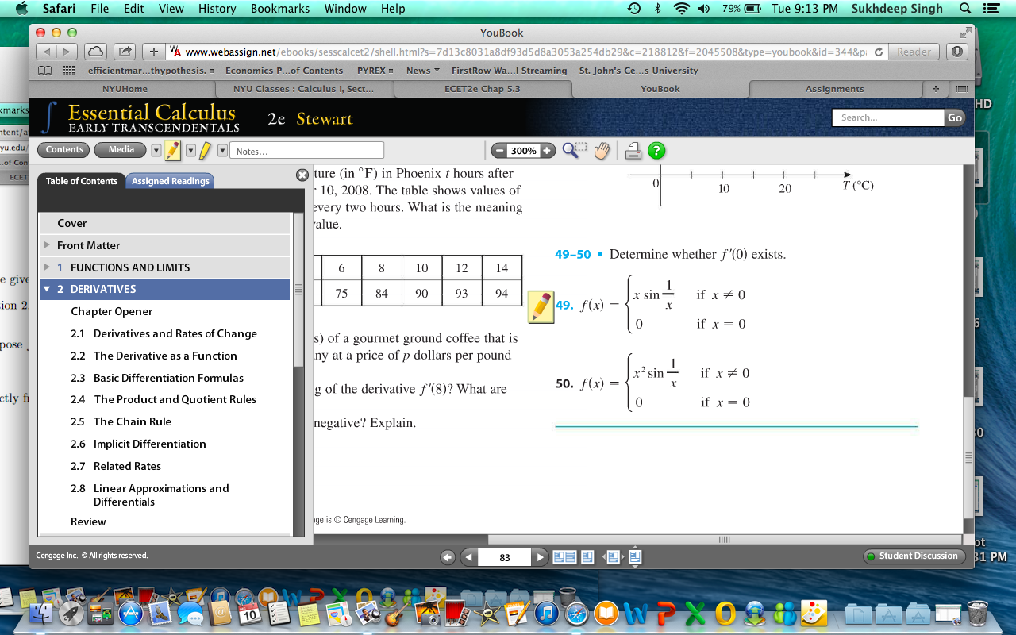Image resolution: width=1016 pixels, height=635 pixels.
Task: Open section 2.3 Basic Differentiation Formulas
Action: [157, 378]
